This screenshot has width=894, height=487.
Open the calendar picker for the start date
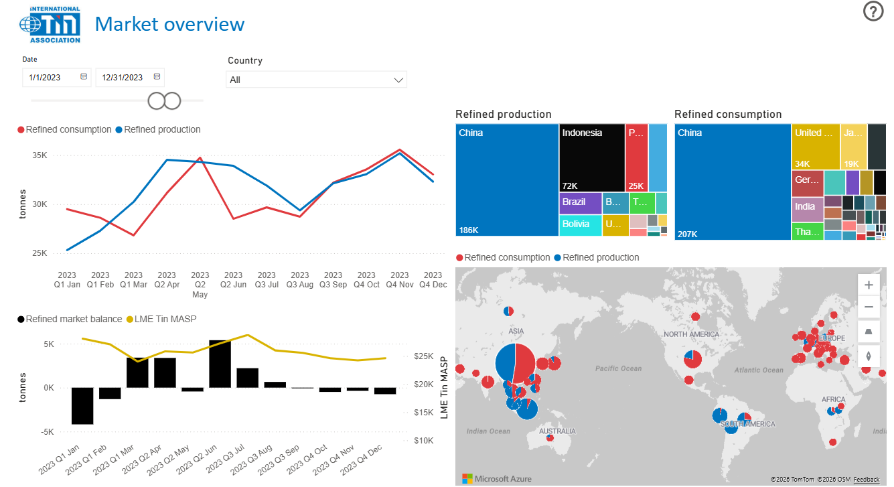[84, 77]
